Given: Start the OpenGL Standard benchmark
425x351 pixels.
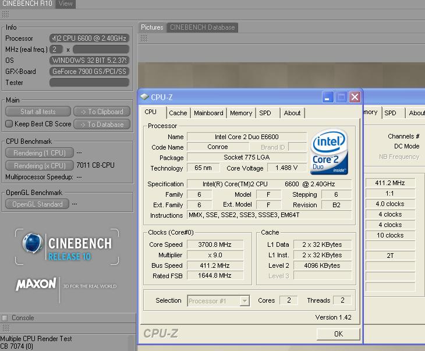Looking at the screenshot, I should click(x=37, y=204).
